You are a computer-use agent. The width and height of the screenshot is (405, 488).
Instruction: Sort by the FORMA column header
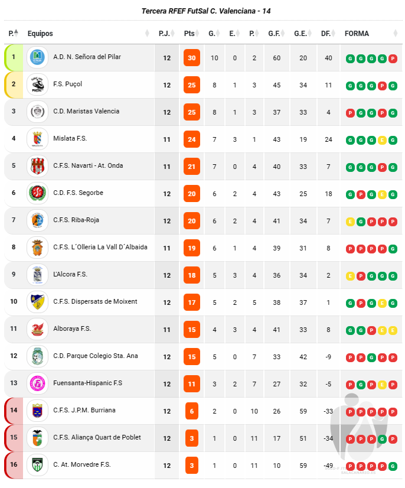(357, 33)
